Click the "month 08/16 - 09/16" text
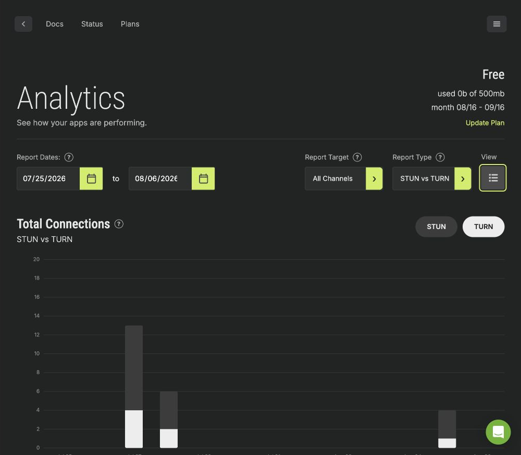The height and width of the screenshot is (455, 521). tap(468, 107)
